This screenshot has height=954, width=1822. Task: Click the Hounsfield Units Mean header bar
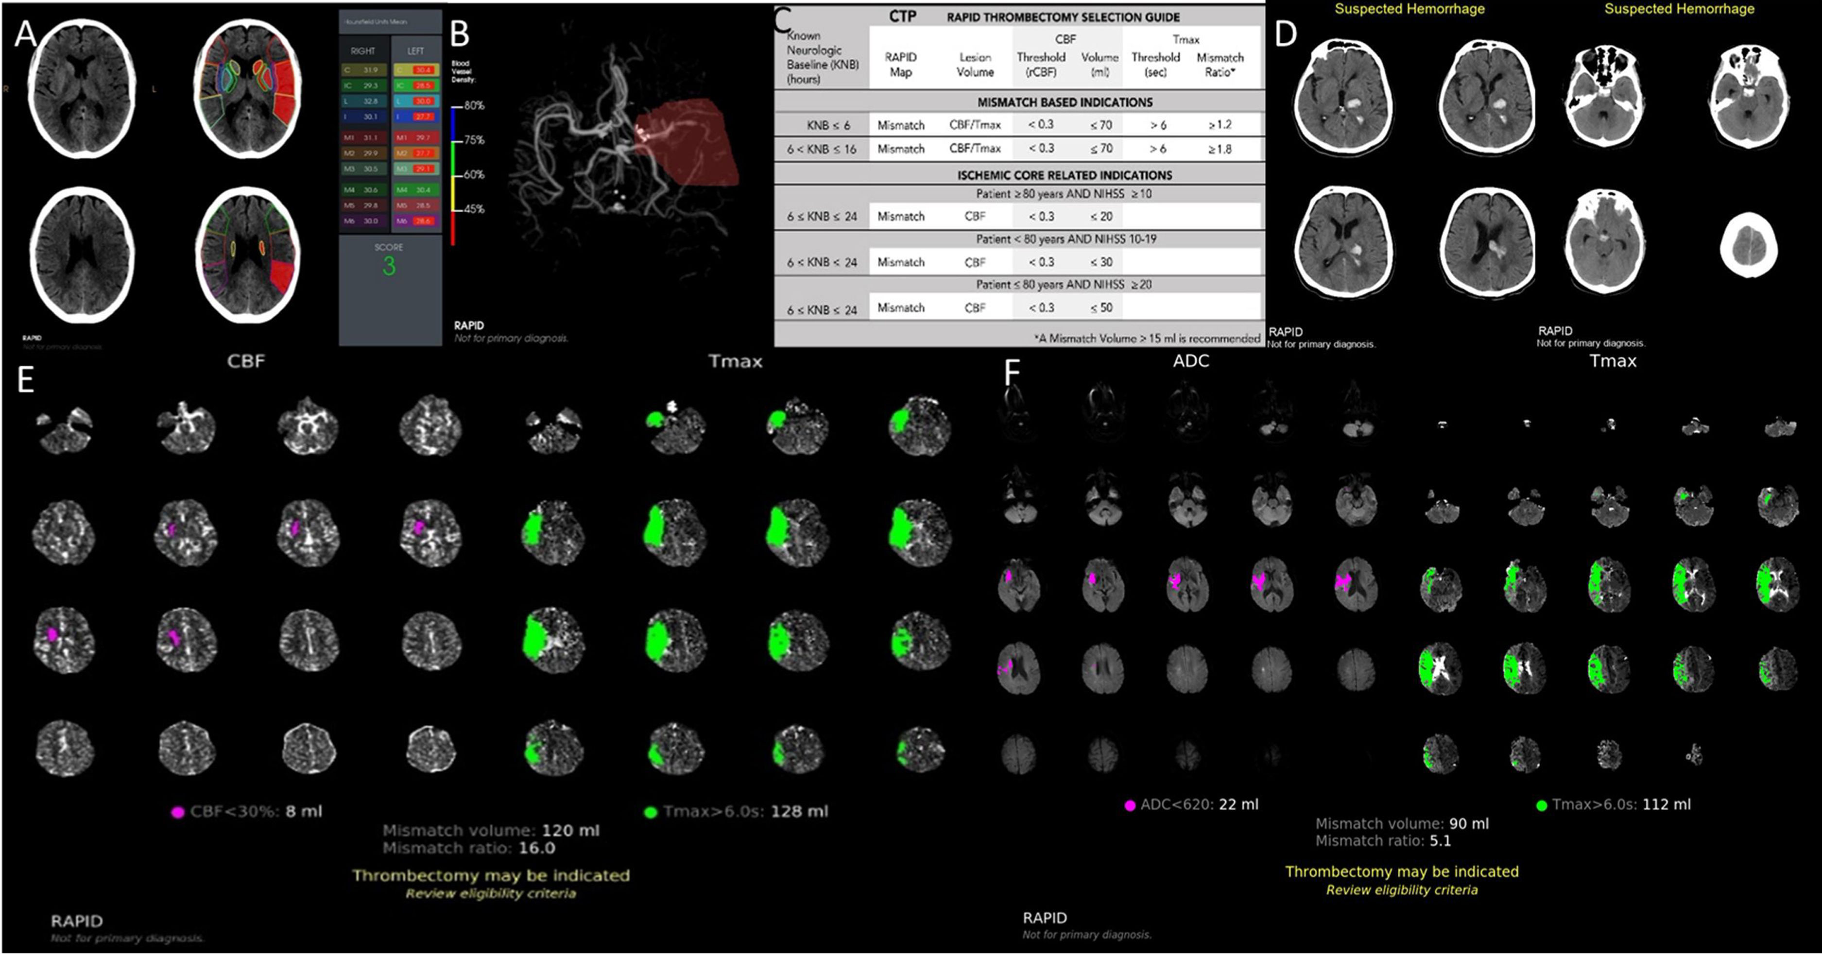(390, 22)
